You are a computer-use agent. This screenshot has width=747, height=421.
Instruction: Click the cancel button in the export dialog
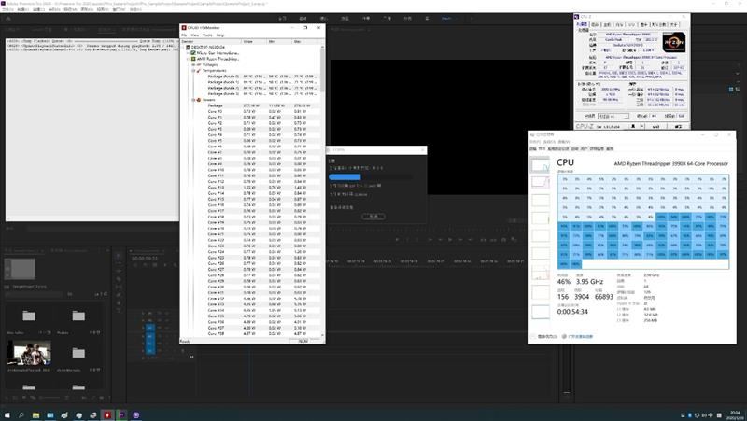pyautogui.click(x=373, y=217)
